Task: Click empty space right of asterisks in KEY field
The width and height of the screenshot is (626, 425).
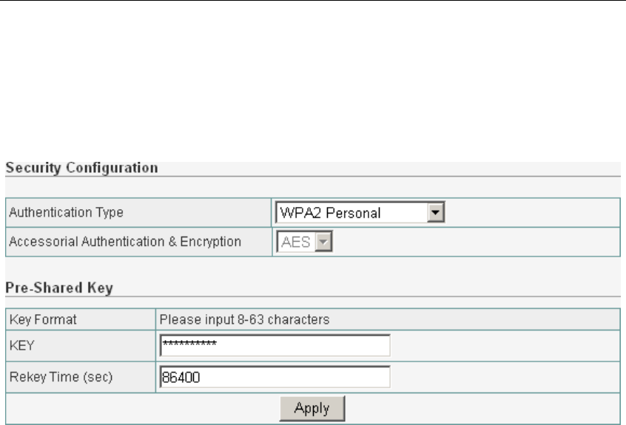Action: [311, 346]
